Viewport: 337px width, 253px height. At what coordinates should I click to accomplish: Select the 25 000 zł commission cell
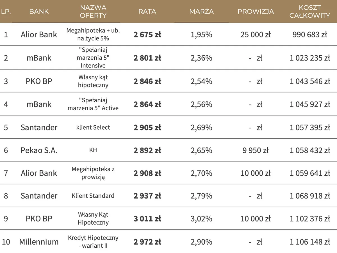pos(256,35)
